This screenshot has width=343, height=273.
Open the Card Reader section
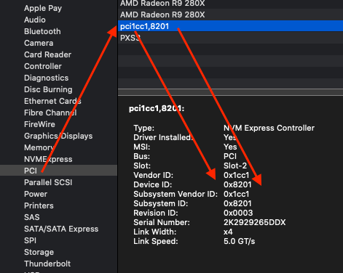47,54
